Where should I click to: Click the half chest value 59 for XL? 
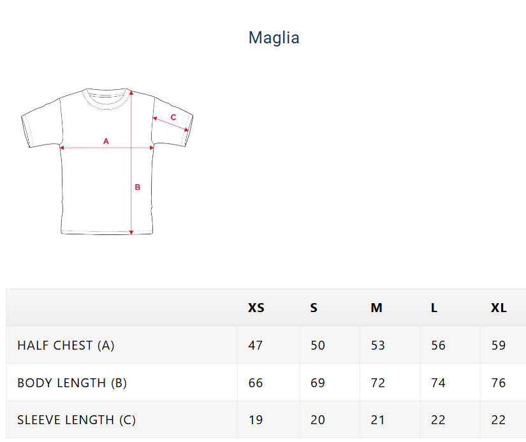pos(499,345)
